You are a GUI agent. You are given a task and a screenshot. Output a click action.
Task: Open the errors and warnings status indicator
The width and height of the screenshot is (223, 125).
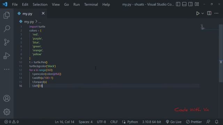pyautogui.click(x=11, y=122)
